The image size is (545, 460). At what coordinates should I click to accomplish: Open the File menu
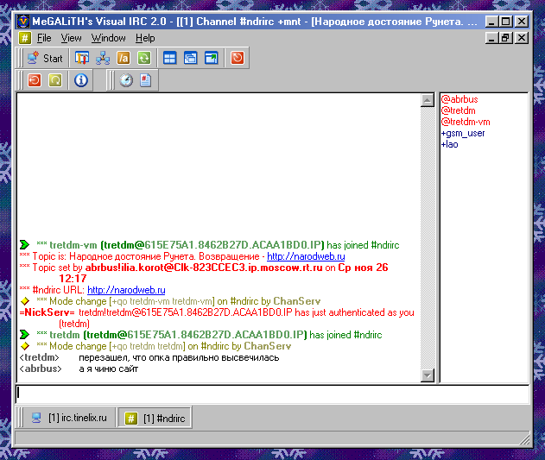coord(44,38)
